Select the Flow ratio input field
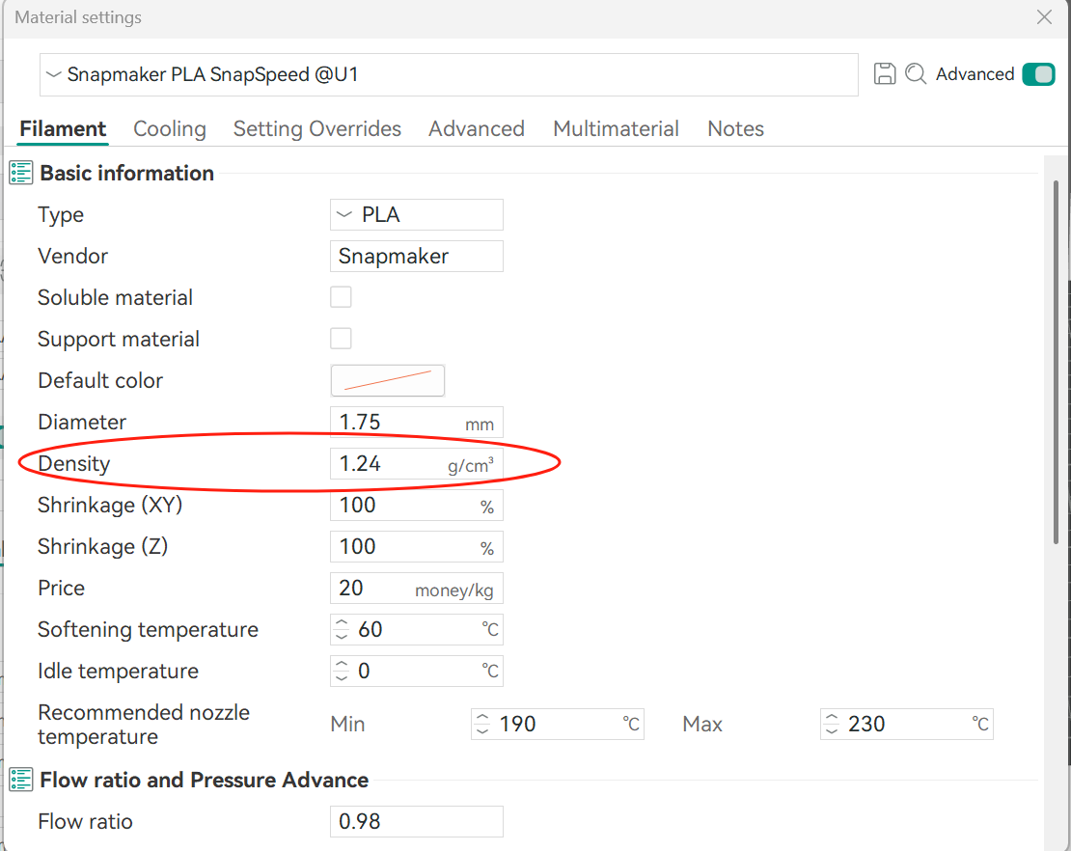The height and width of the screenshot is (851, 1071). (x=416, y=821)
